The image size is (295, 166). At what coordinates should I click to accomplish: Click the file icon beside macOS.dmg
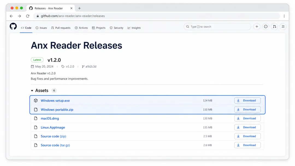pyautogui.click(x=36, y=118)
